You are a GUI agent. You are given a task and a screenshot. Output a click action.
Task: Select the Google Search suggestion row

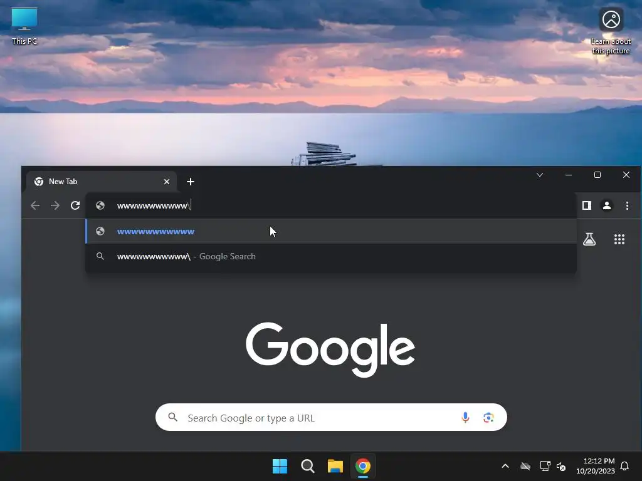click(331, 256)
